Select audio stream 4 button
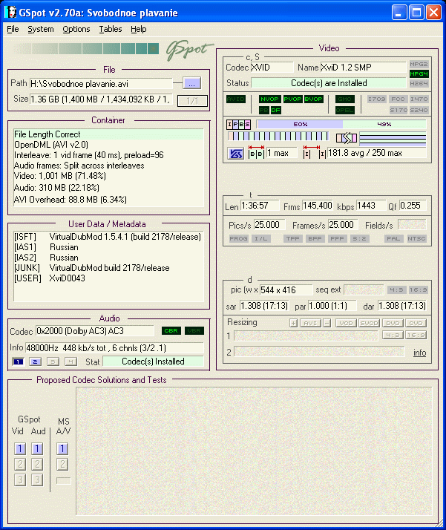The width and height of the screenshot is (446, 530). (x=70, y=361)
